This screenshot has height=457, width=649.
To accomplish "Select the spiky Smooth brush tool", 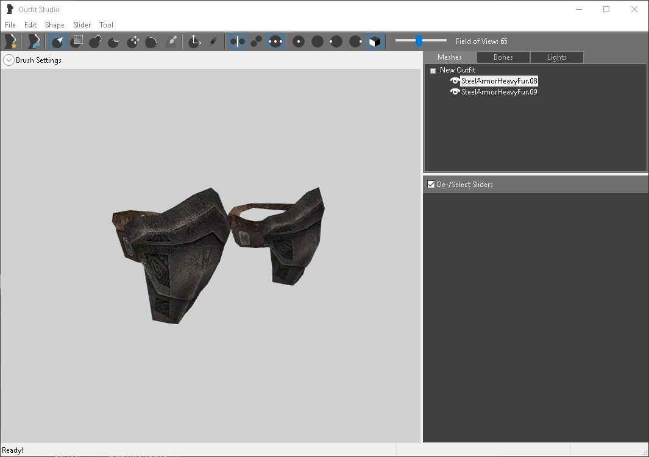I will pyautogui.click(x=151, y=41).
